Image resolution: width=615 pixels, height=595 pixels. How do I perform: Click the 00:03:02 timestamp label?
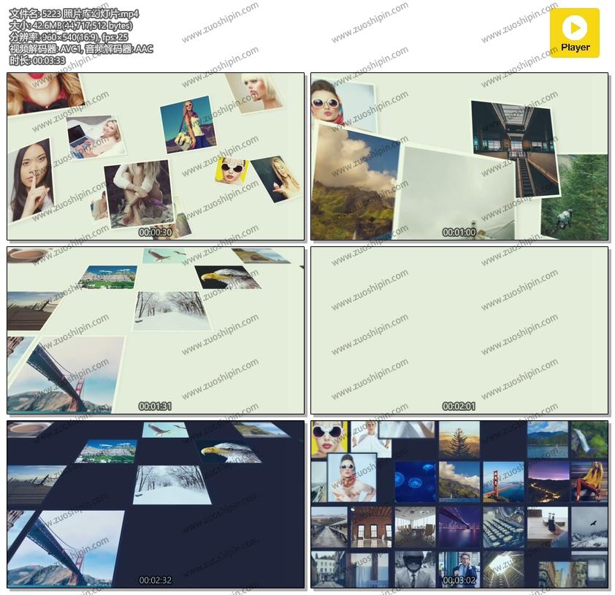(459, 580)
